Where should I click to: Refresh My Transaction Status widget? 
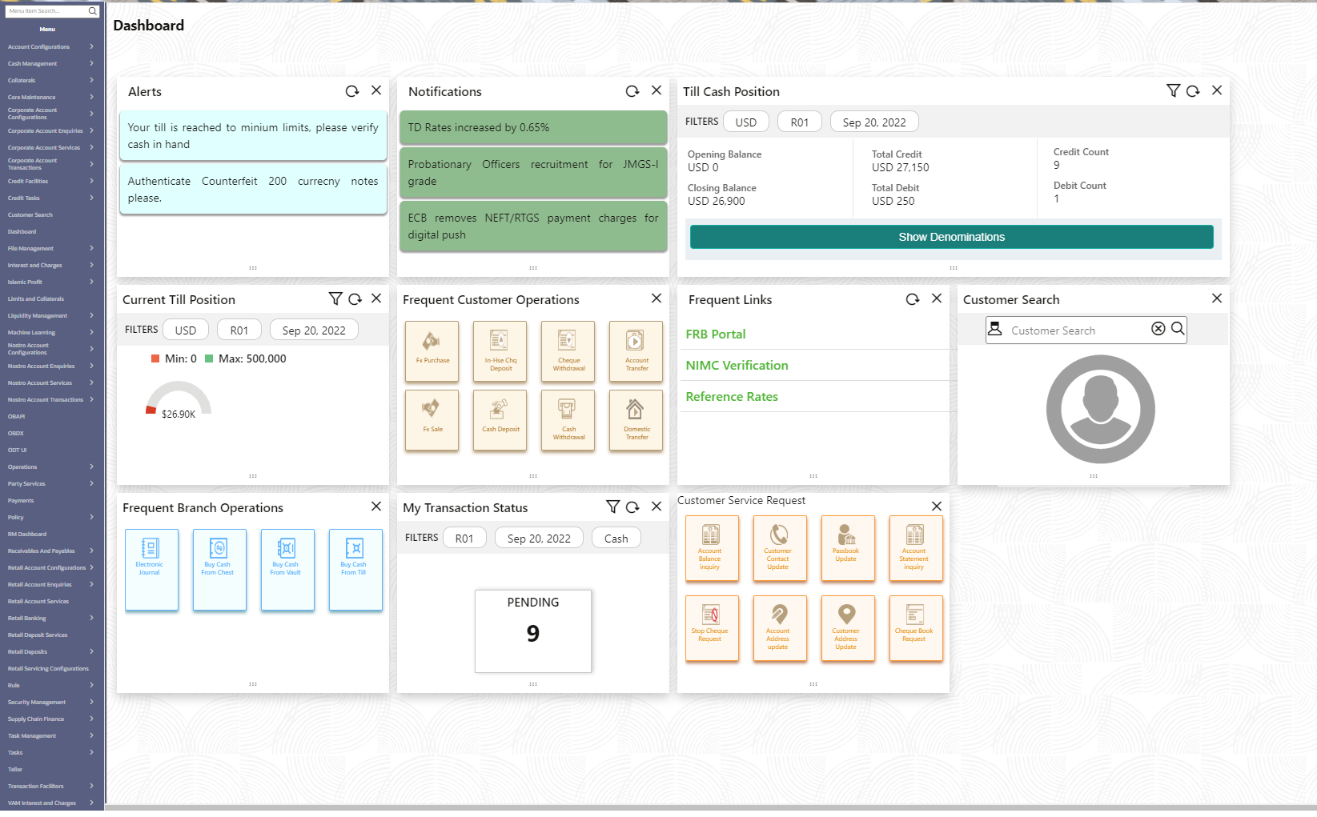(x=632, y=507)
